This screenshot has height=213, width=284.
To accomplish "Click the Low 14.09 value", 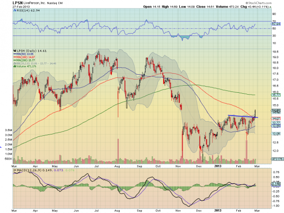I will (x=187, y=7).
